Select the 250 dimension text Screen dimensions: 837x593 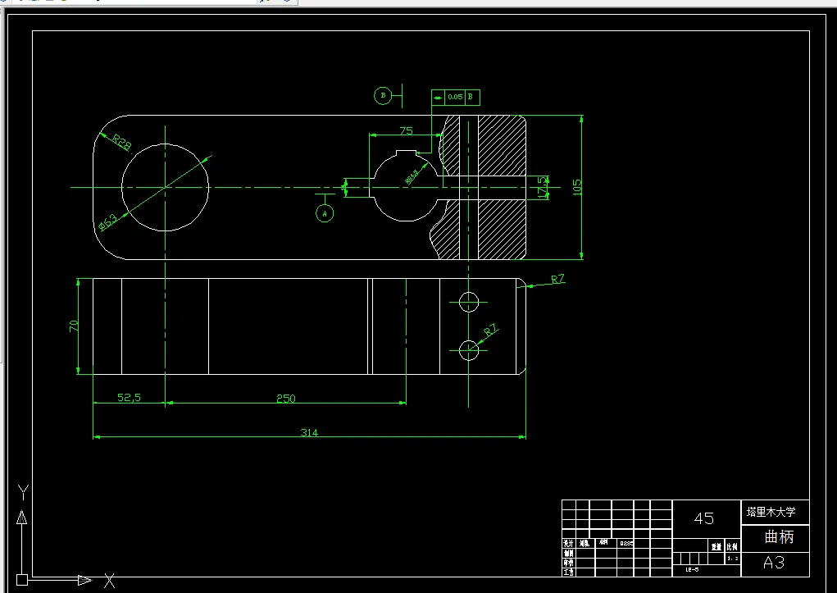pos(285,399)
